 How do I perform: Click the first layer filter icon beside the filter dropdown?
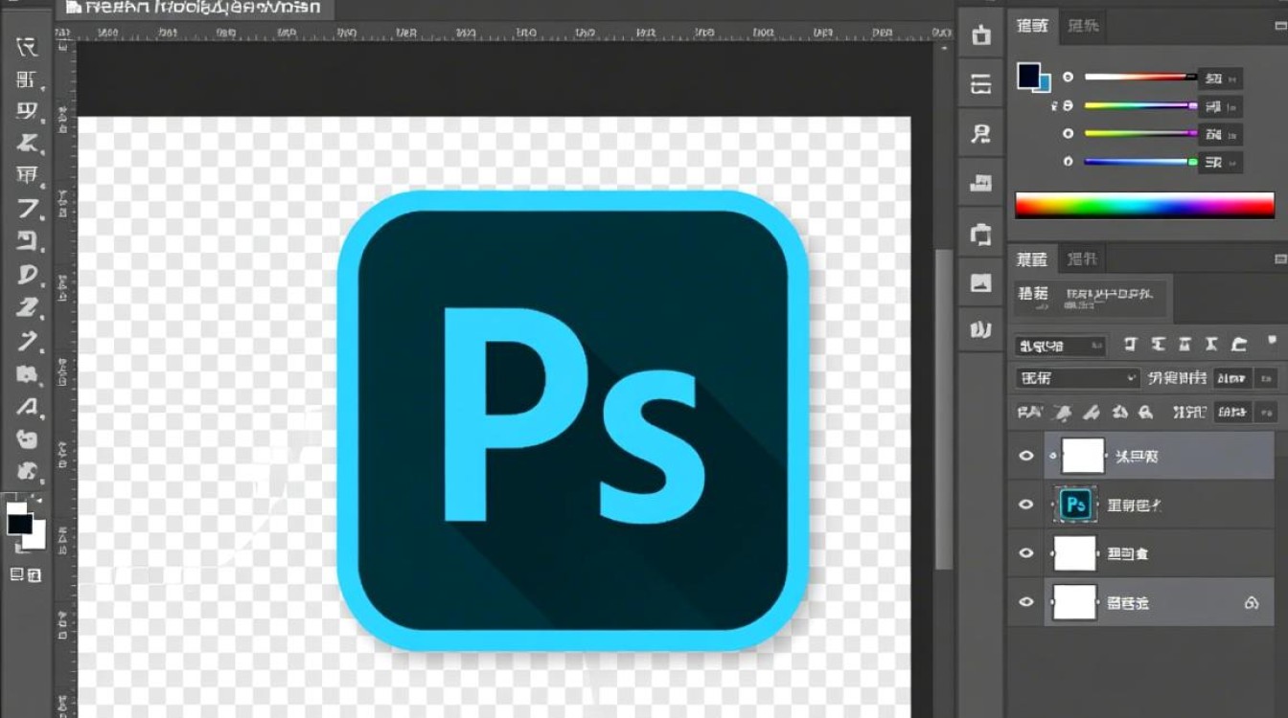1130,345
